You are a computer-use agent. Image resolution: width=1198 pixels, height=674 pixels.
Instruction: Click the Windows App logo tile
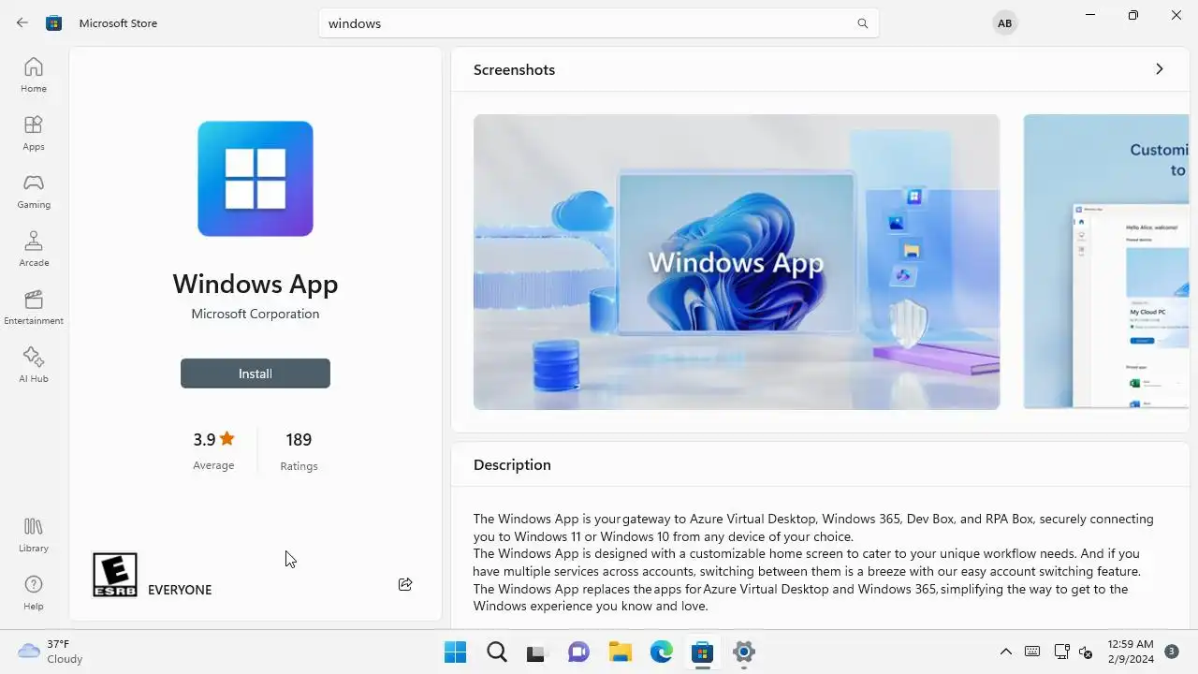click(x=256, y=179)
